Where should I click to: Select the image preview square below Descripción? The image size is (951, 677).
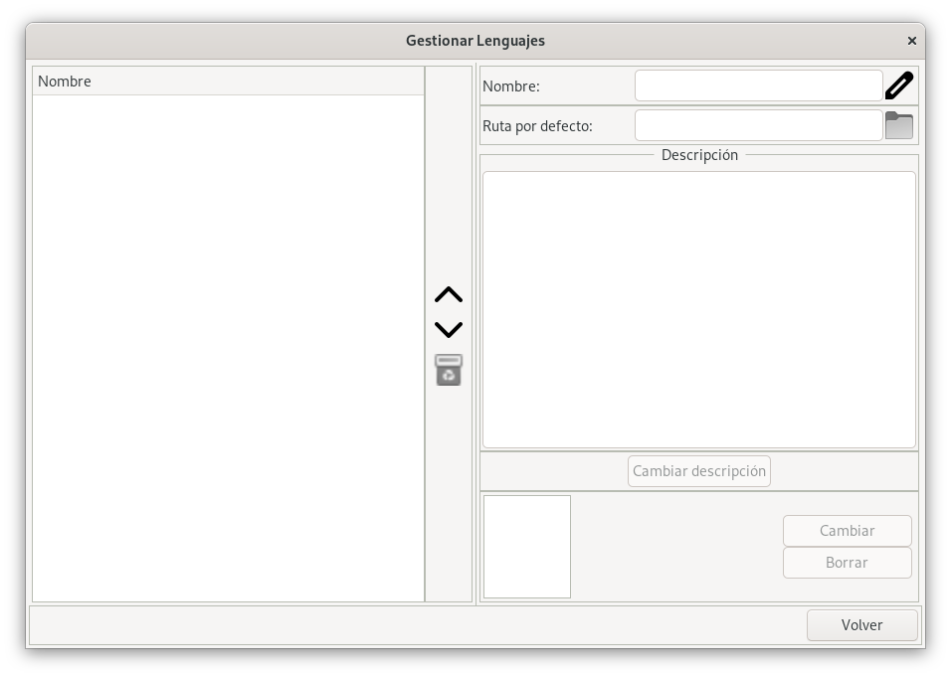click(526, 546)
